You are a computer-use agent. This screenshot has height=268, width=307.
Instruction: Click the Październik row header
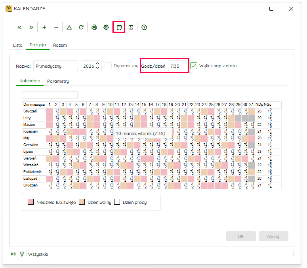tap(34, 172)
